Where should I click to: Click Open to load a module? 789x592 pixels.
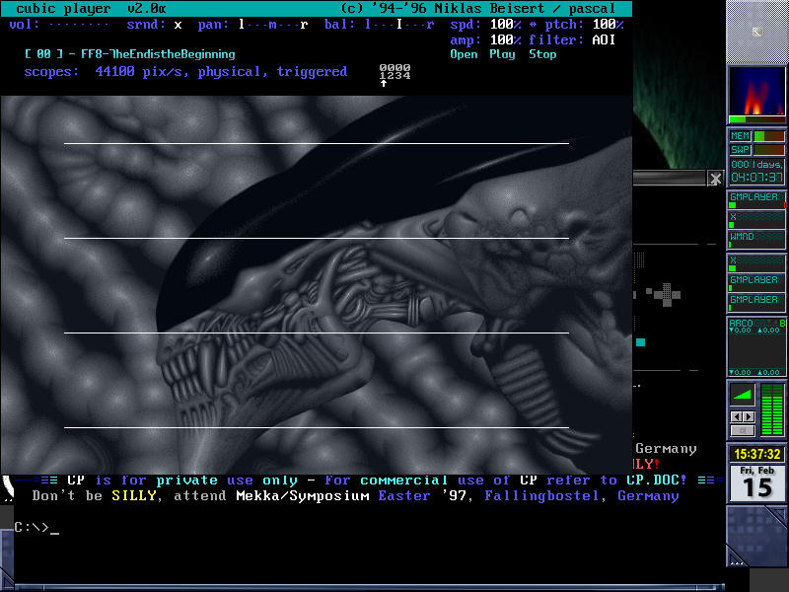(464, 54)
